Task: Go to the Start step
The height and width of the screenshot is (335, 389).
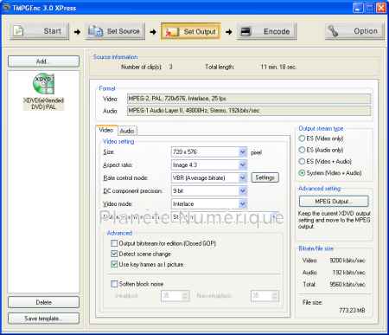Action: (x=40, y=31)
